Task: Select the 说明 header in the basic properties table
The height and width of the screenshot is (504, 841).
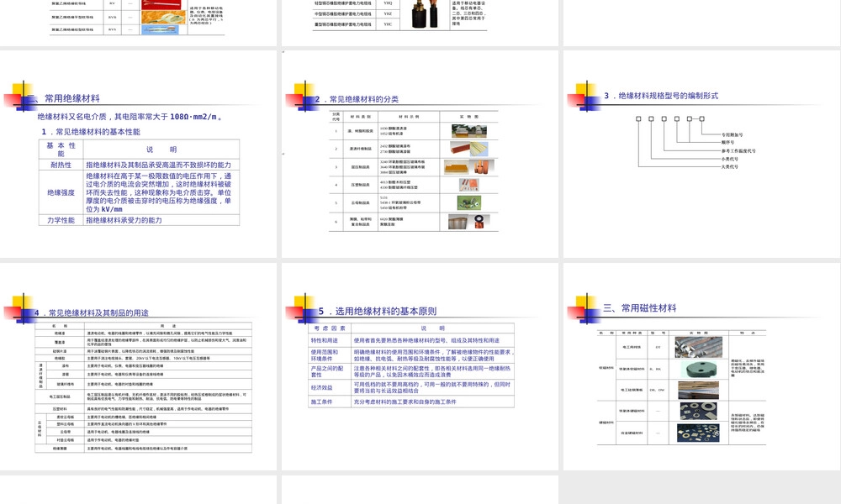Action: click(161, 150)
